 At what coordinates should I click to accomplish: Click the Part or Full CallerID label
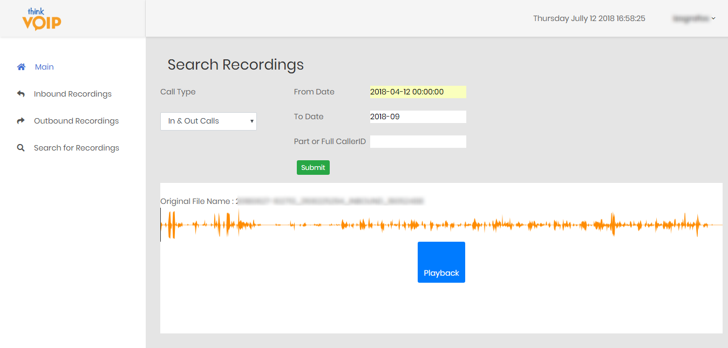click(330, 141)
